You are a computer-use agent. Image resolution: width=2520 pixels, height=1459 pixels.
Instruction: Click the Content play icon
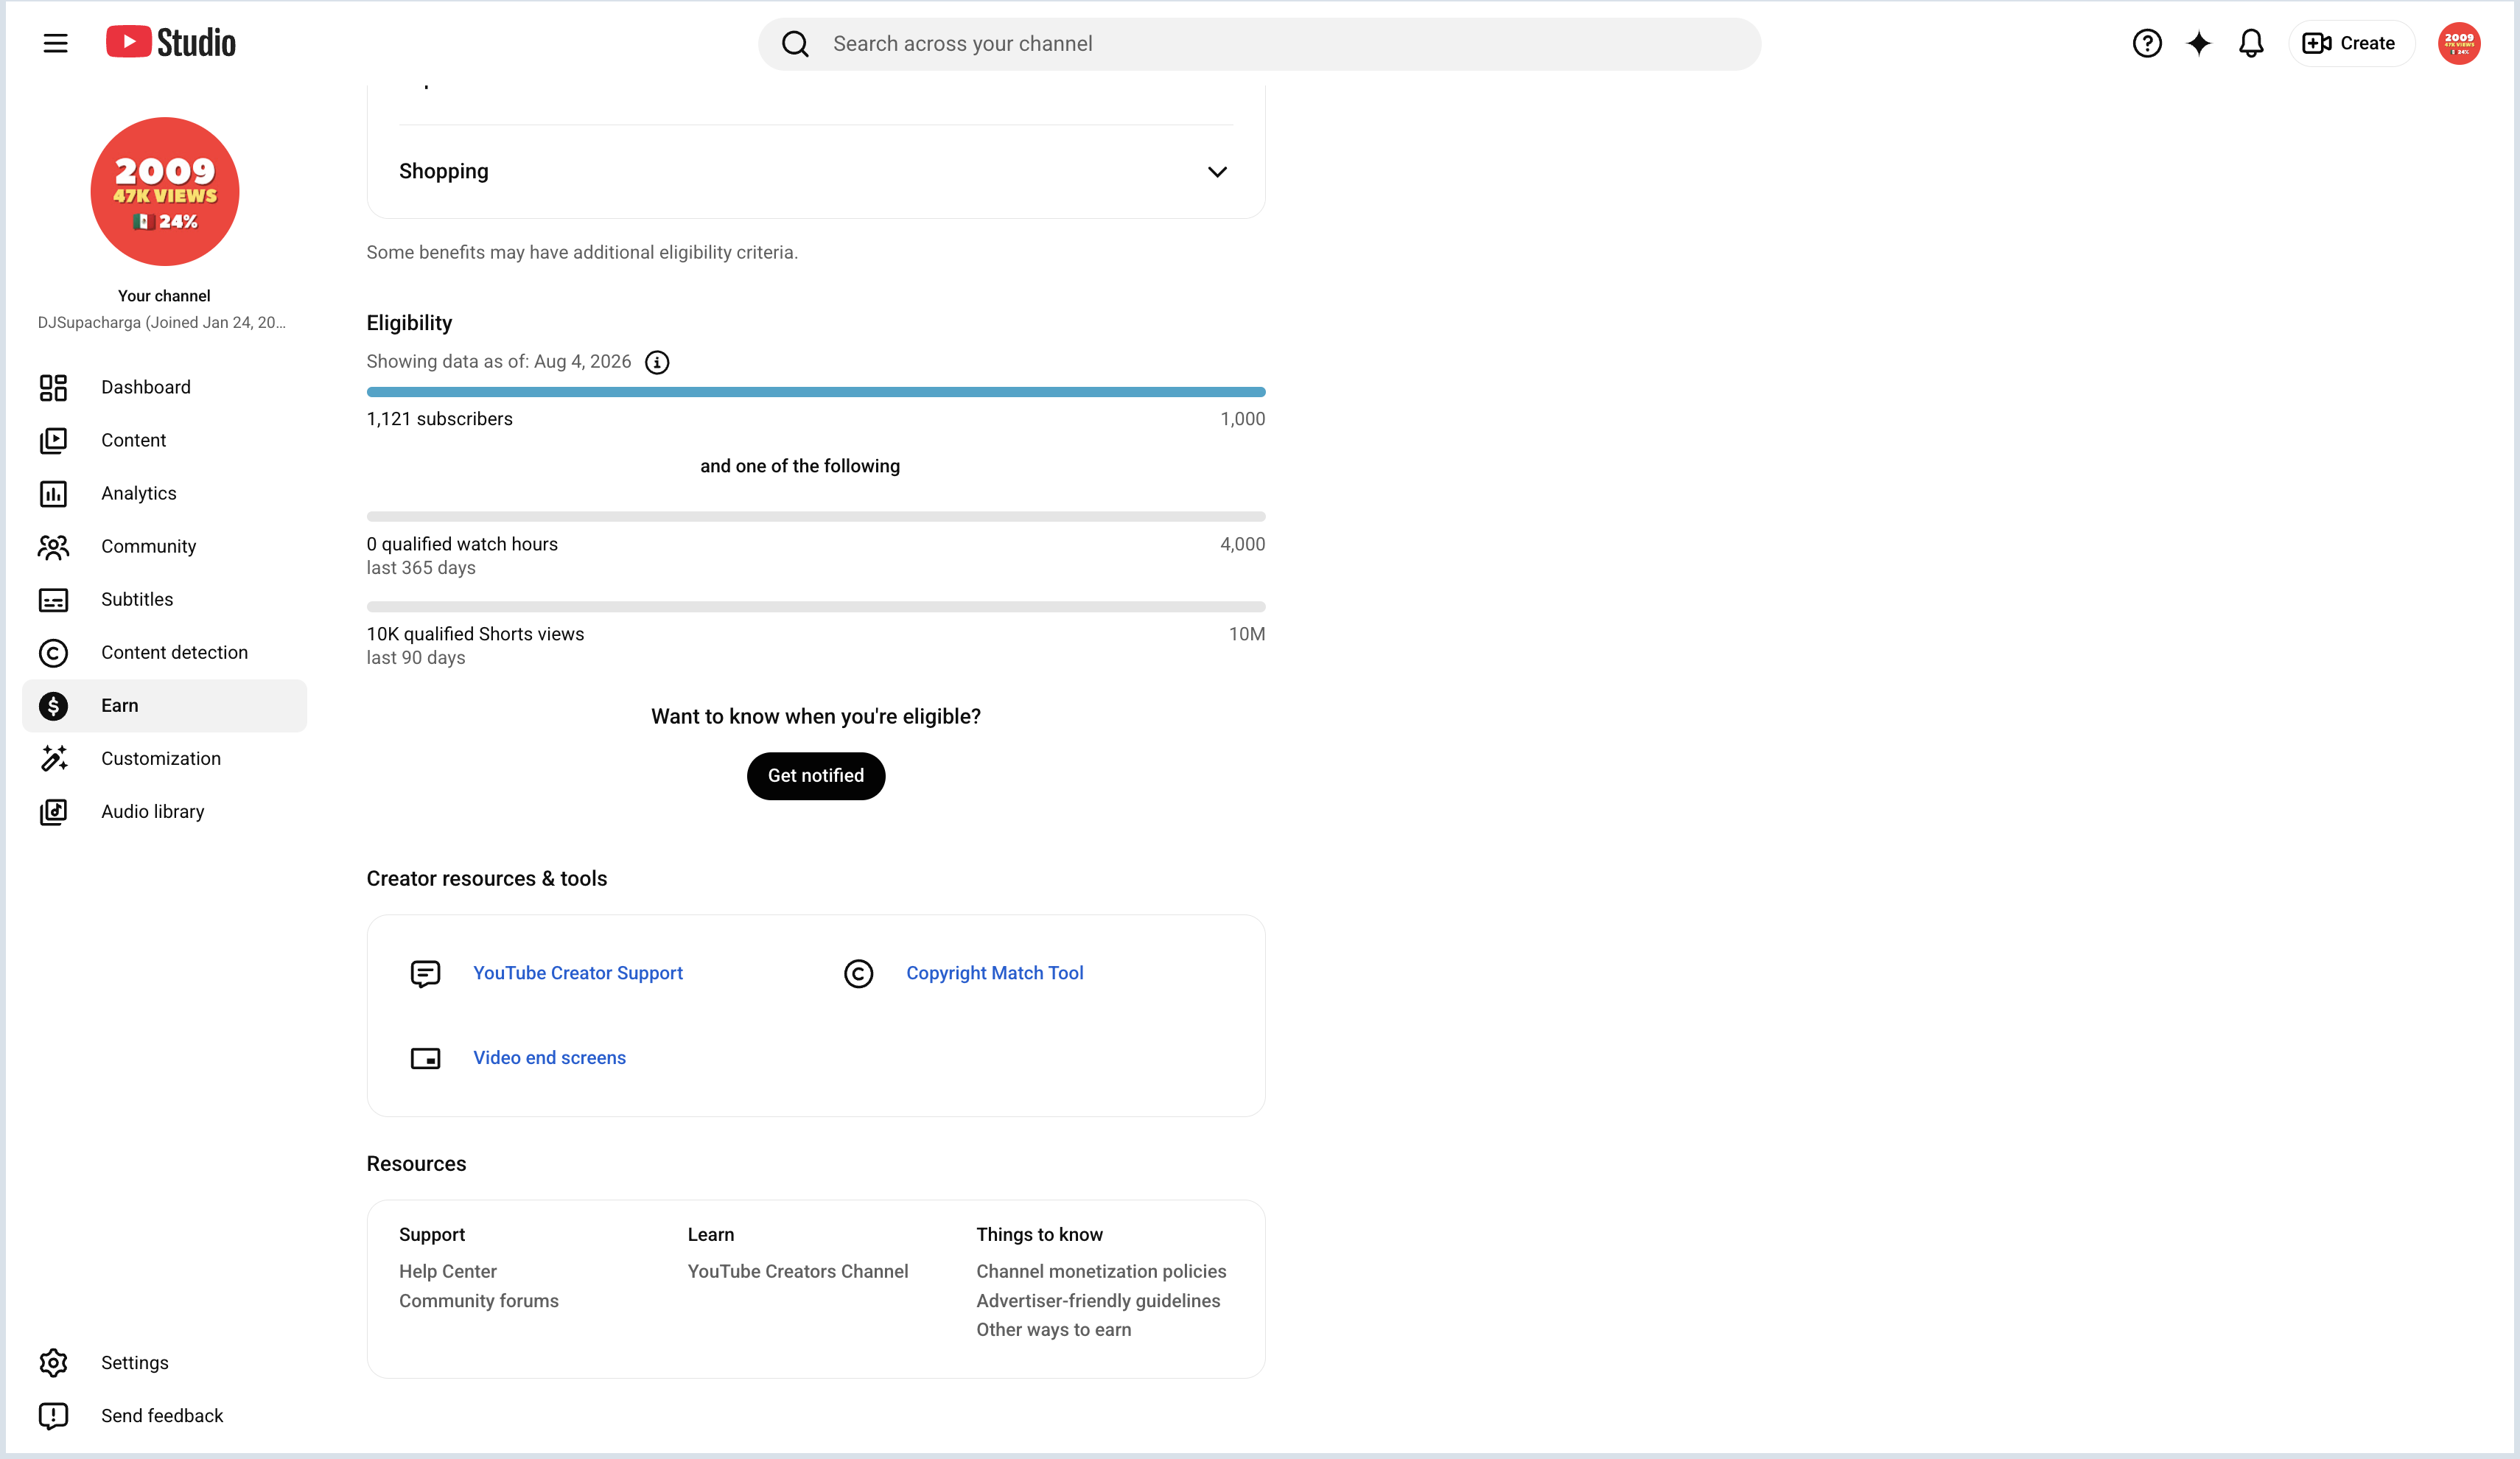53,440
